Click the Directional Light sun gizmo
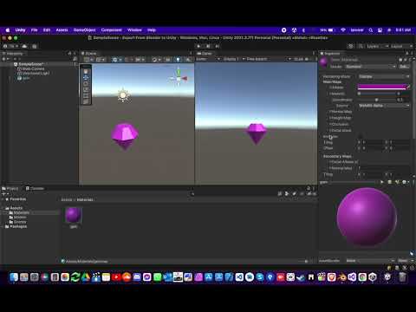416x312 pixels. [123, 95]
